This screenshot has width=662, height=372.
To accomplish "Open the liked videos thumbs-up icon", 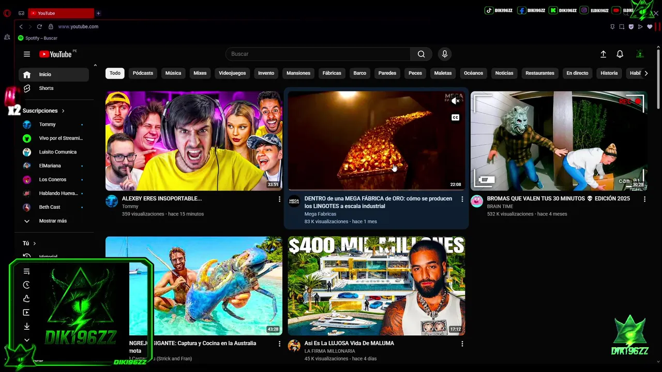I will 27,299.
